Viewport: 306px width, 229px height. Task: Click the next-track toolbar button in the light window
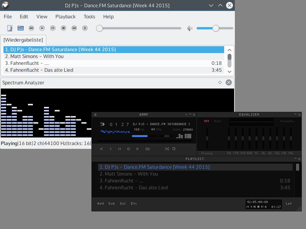click(x=74, y=28)
